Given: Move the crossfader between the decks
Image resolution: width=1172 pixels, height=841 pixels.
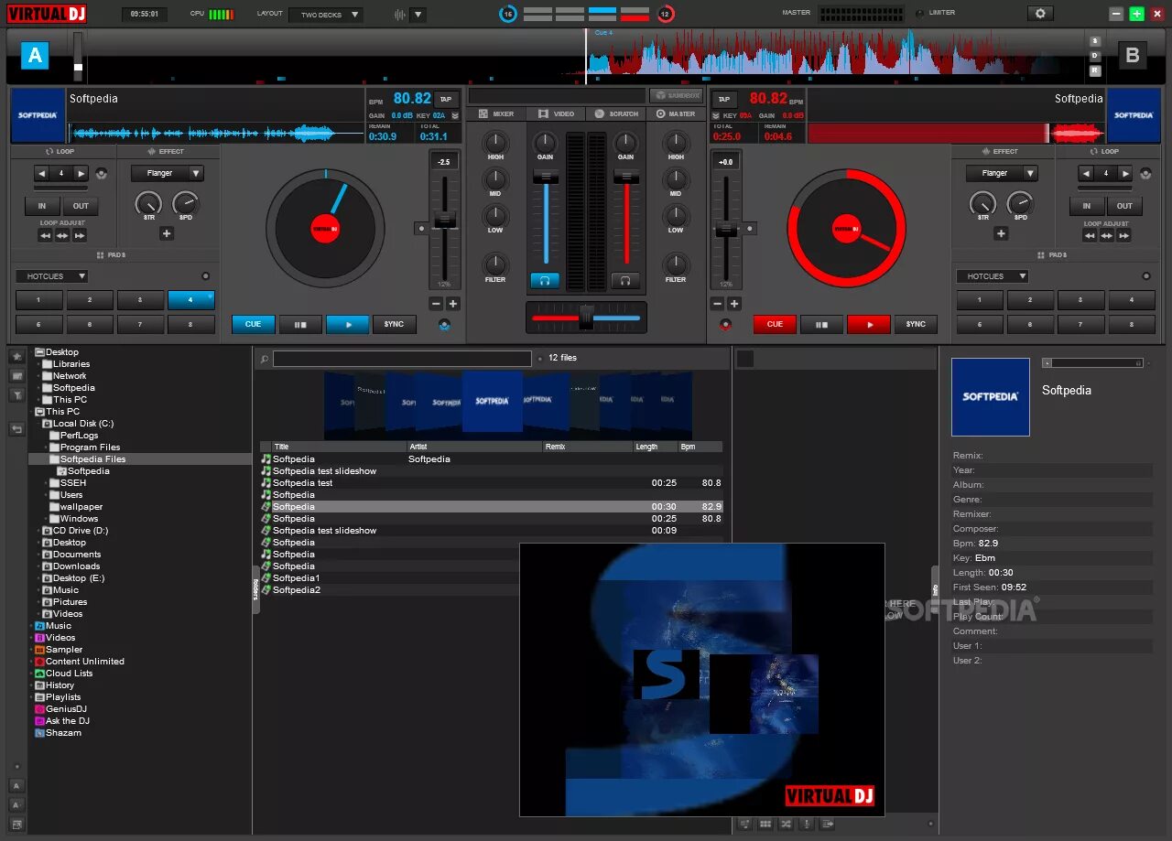Looking at the screenshot, I should (584, 318).
